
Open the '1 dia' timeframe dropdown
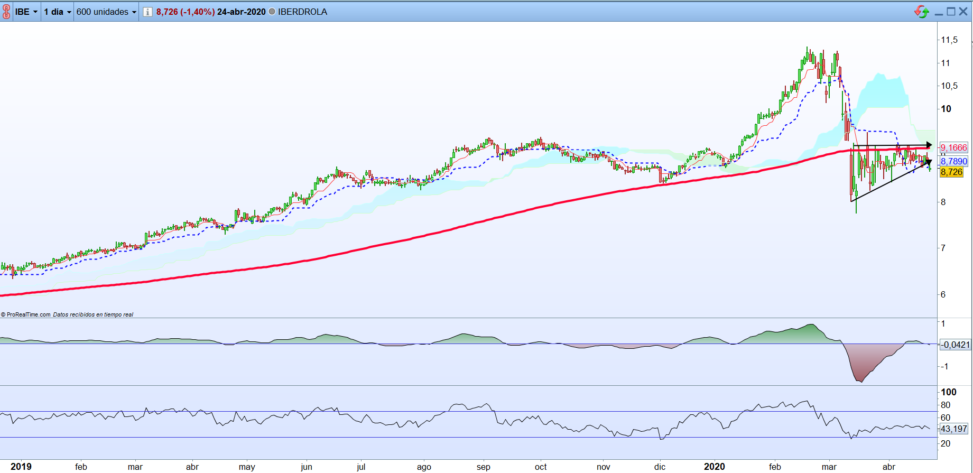point(58,12)
